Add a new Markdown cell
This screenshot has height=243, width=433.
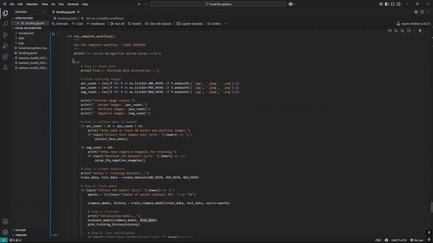point(96,24)
